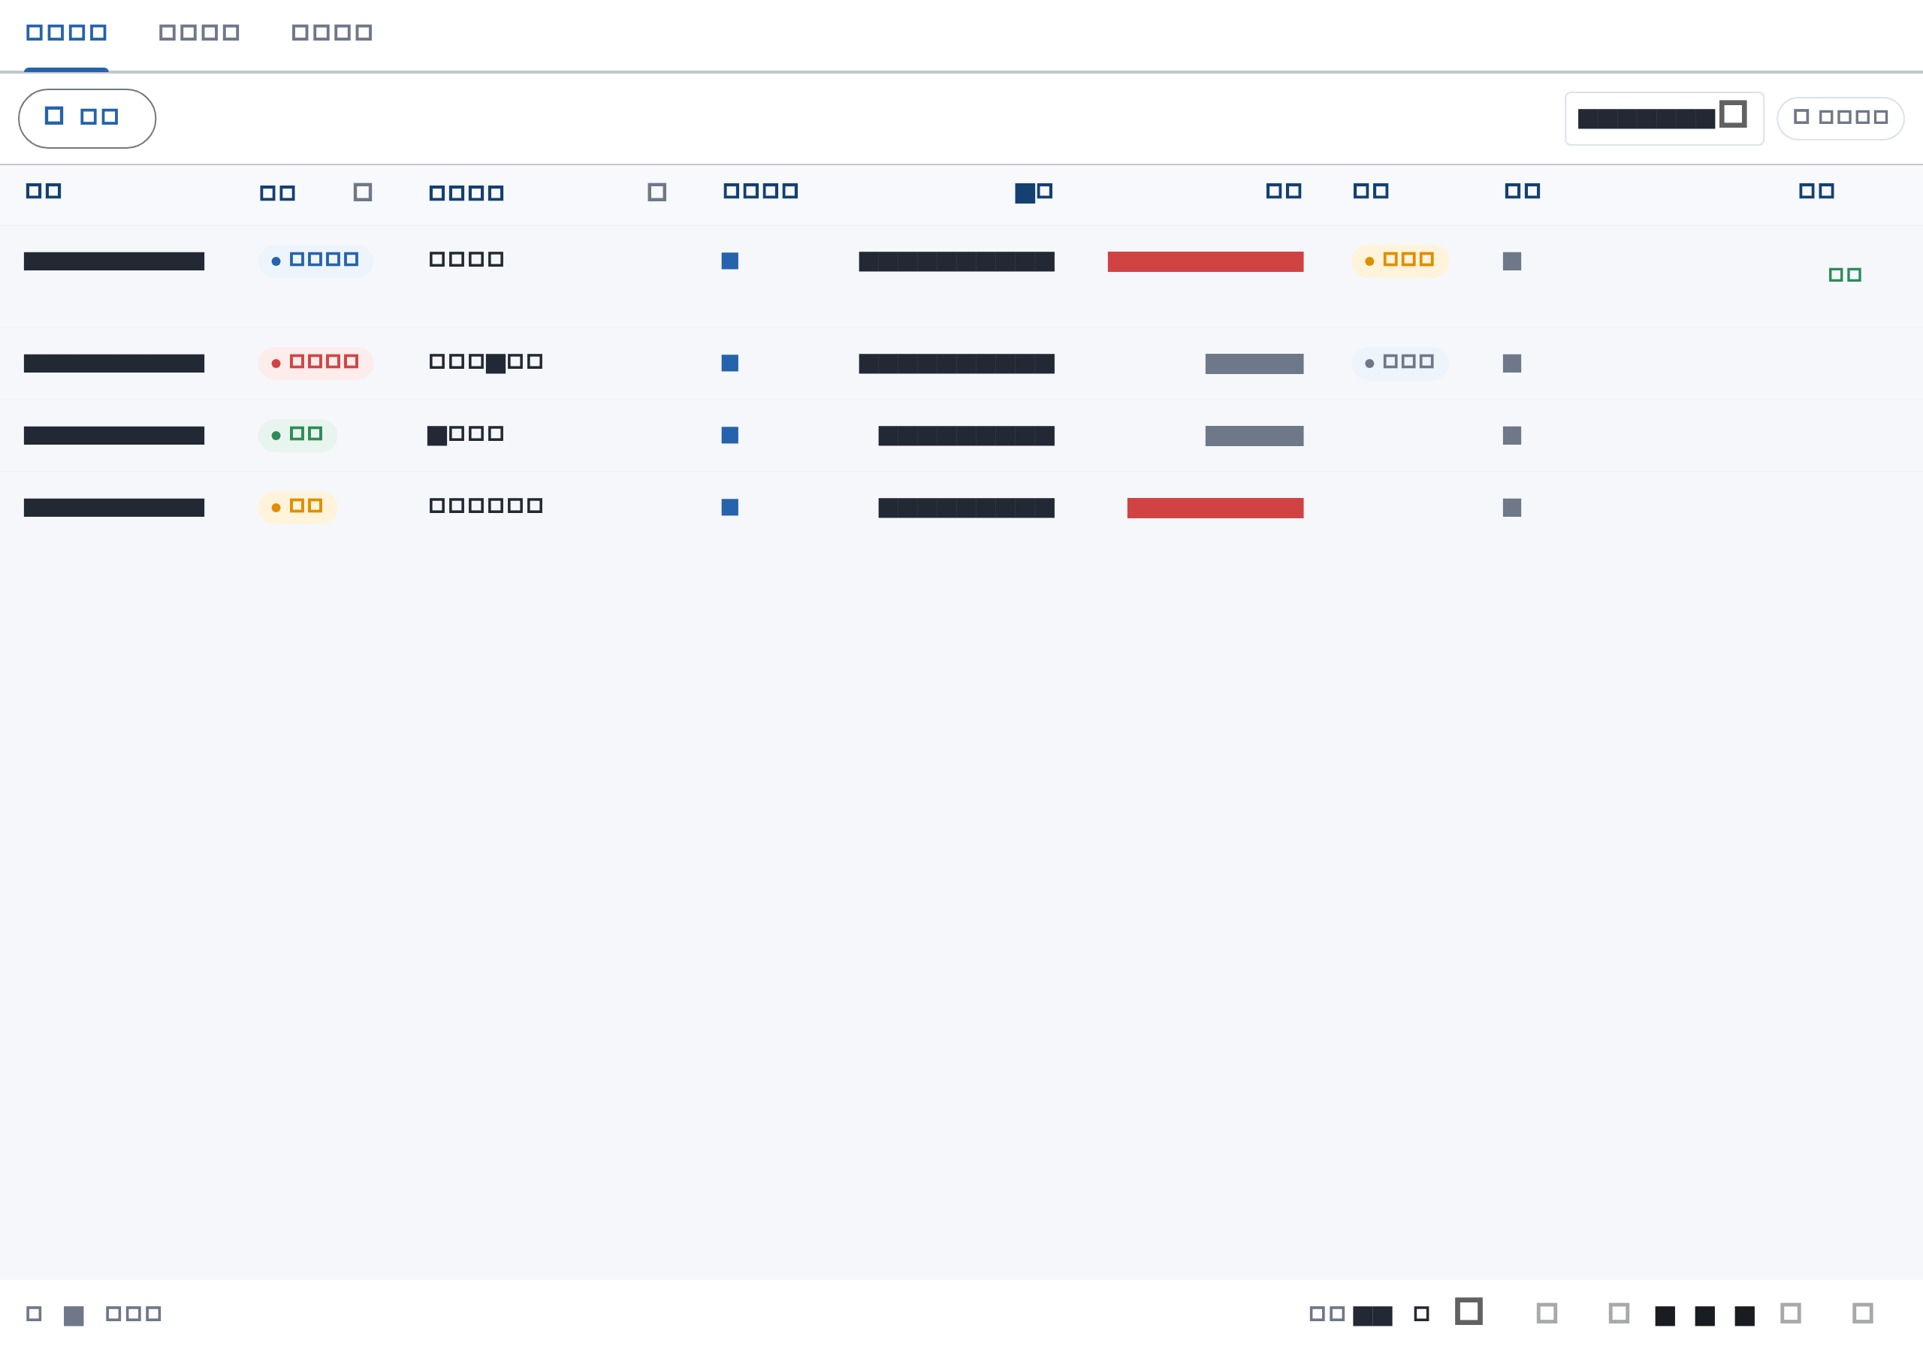Click the orange tag badge in the first row
Image resolution: width=1923 pixels, height=1352 pixels.
tap(1400, 261)
